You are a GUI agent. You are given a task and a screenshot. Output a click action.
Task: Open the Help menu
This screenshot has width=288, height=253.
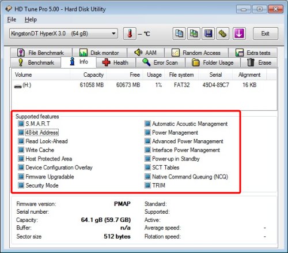tap(31, 20)
